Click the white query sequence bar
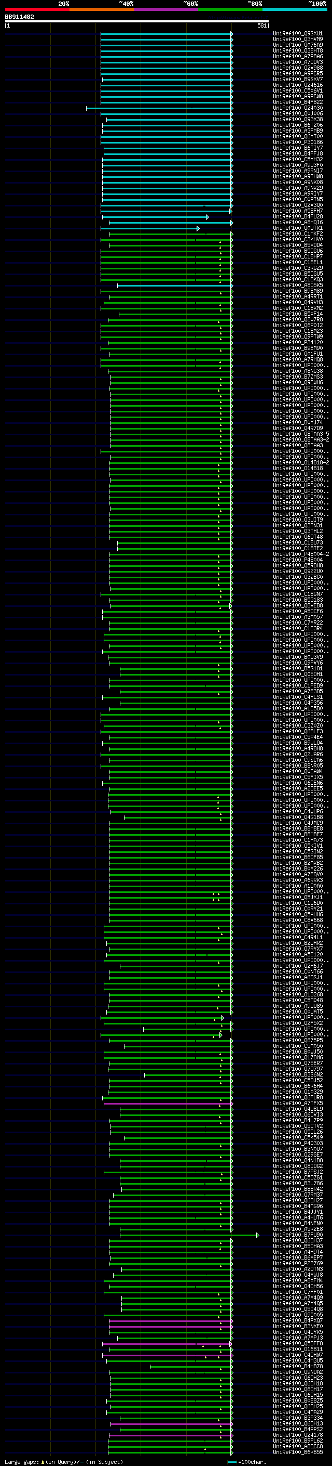 [137, 22]
